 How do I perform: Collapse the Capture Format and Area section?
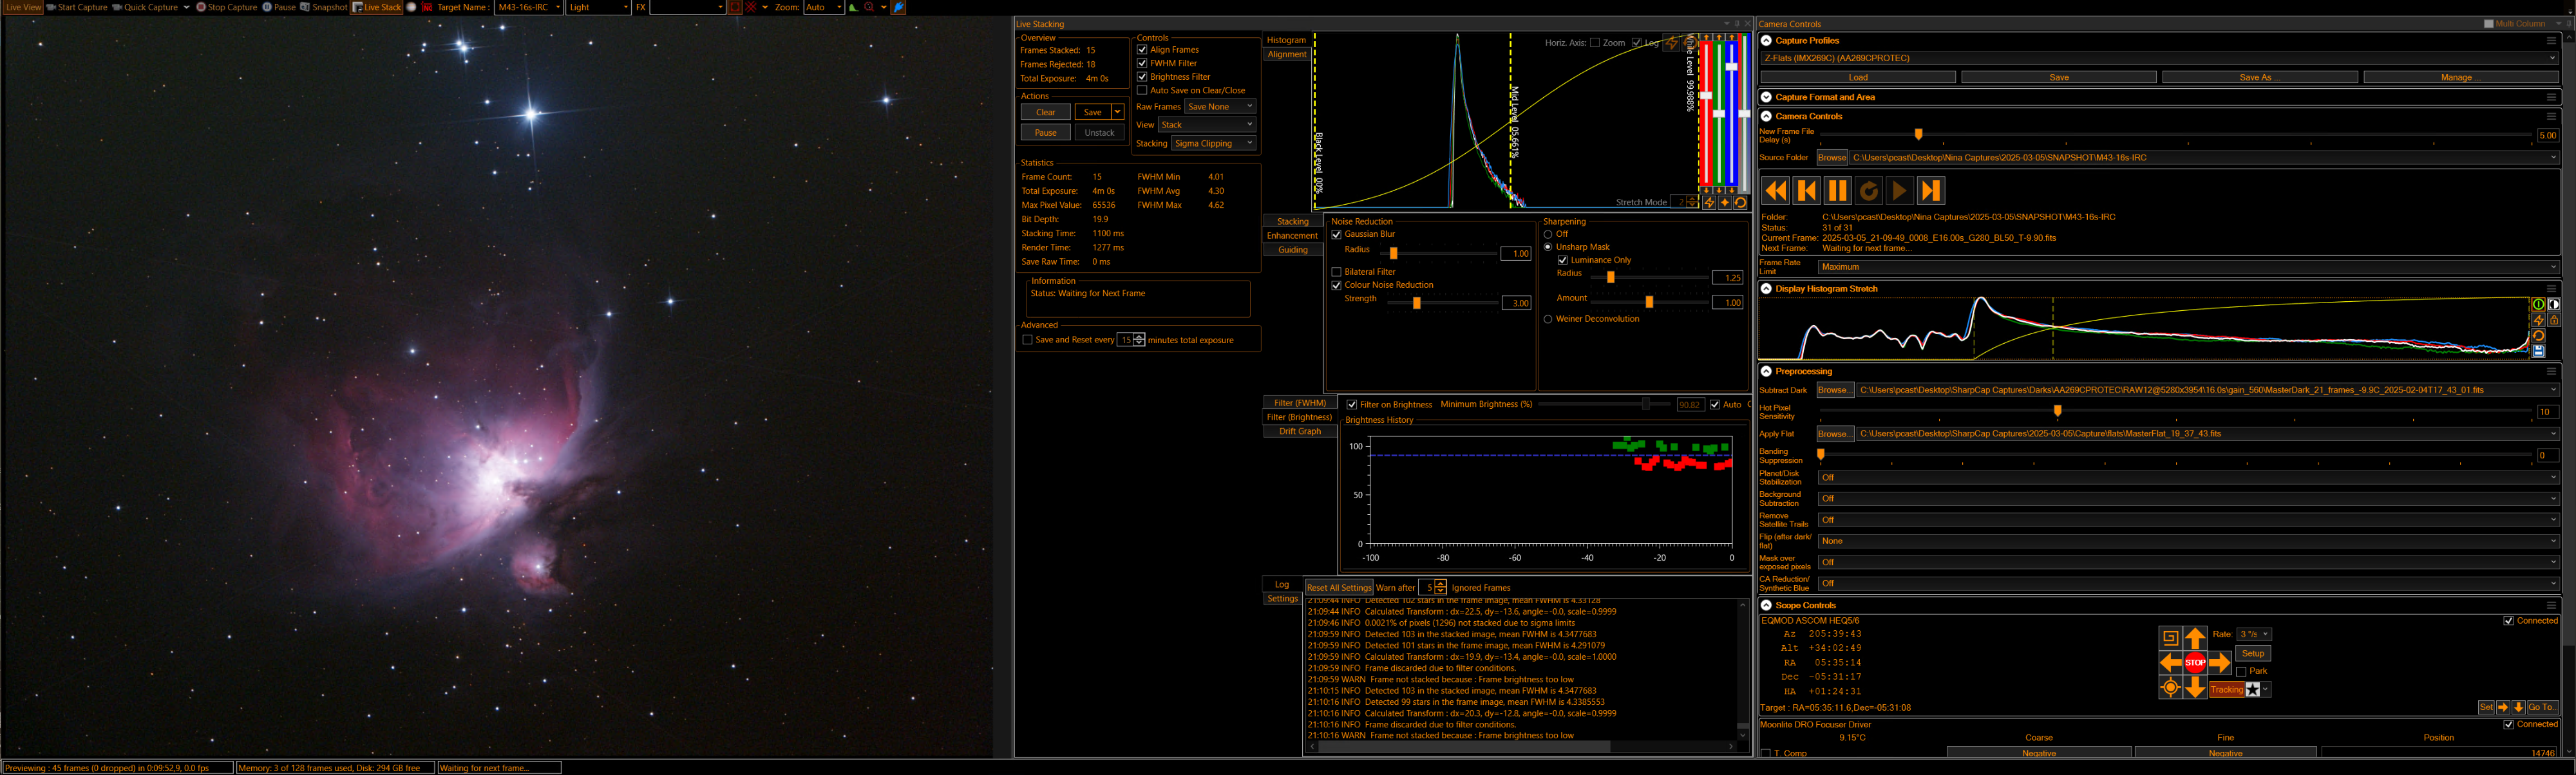coord(1766,97)
